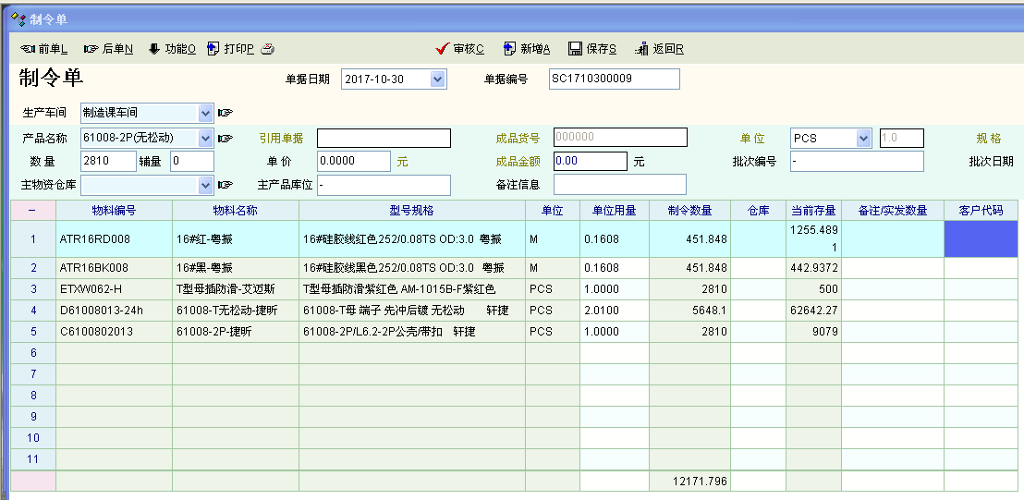This screenshot has width=1024, height=500.
Task: Create a new order with 新增
Action: coord(526,49)
